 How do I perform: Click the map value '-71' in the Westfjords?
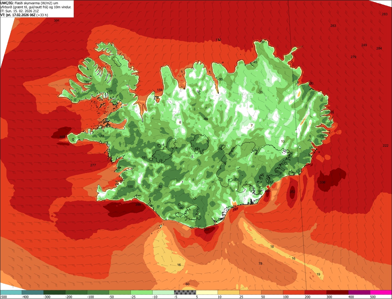point(110,91)
